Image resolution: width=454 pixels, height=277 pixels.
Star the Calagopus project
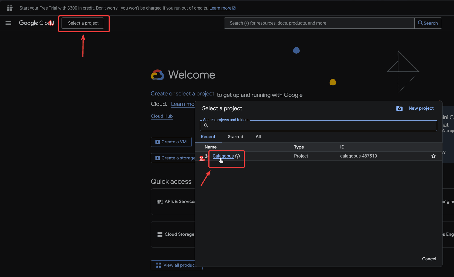[x=433, y=156]
